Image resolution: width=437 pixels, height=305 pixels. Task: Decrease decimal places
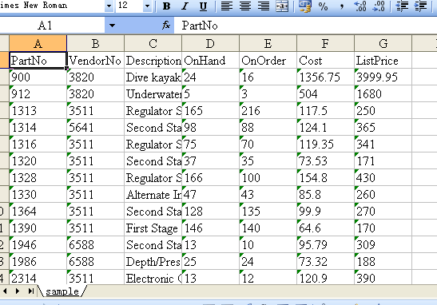[x=378, y=6]
